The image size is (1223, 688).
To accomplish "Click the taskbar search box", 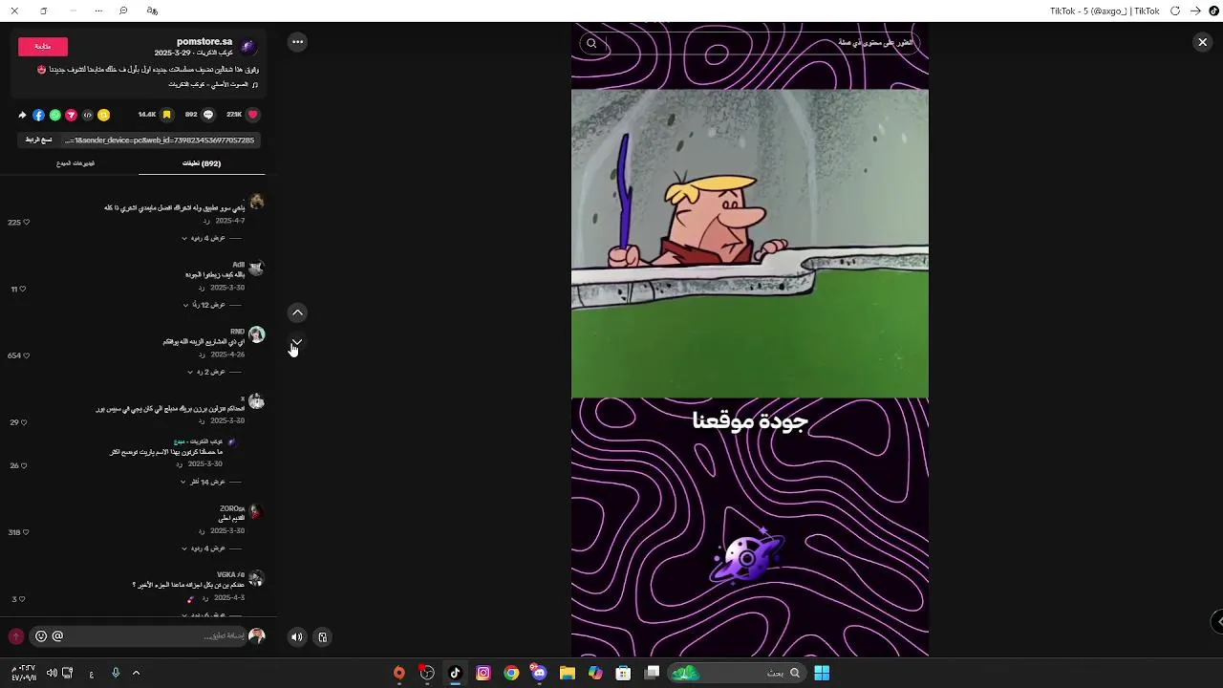I will tap(736, 673).
